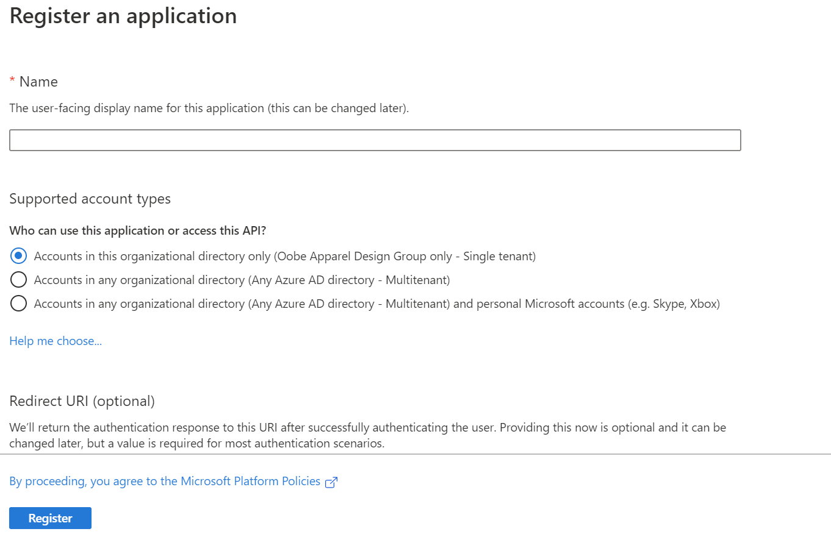Click label text ending with 'Skype, Xbox'
The width and height of the screenshot is (831, 537).
click(377, 304)
